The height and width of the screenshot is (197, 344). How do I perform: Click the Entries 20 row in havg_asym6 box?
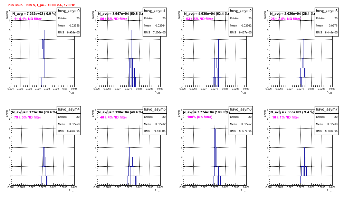[x=241, y=117]
